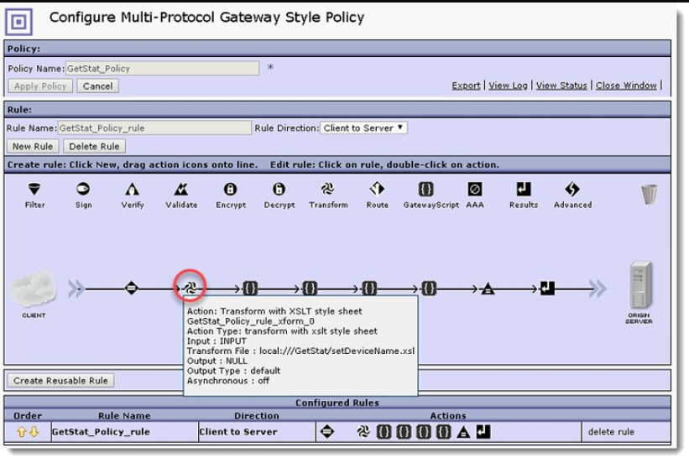Screen dimensions: 689x458
Task: Select the AAA action icon
Action: [474, 190]
